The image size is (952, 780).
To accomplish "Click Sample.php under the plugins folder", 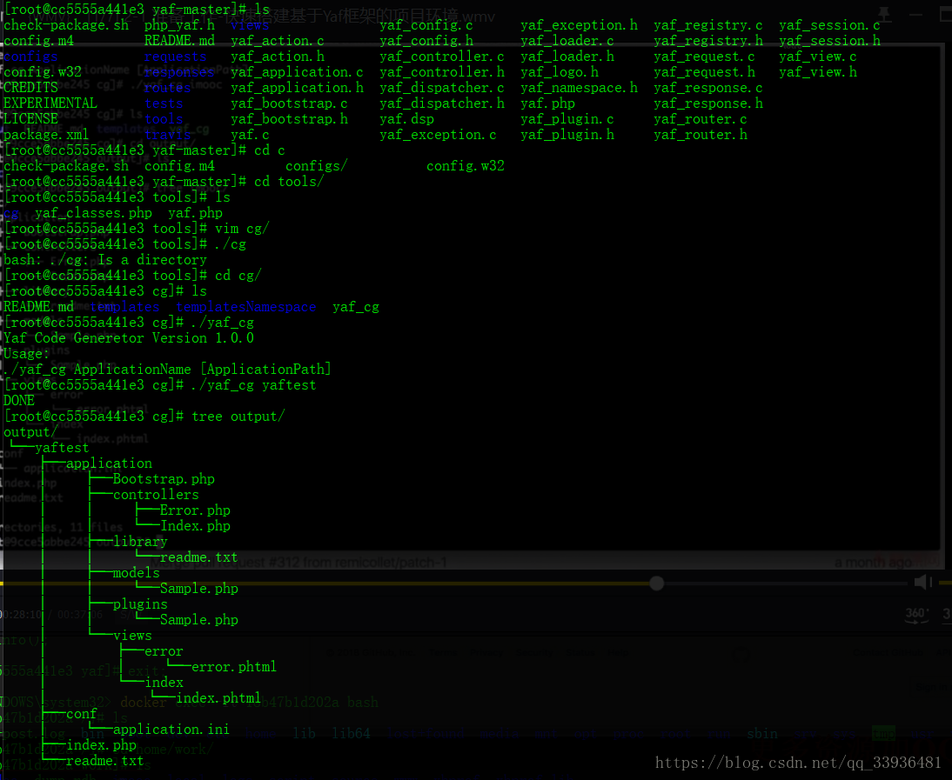I will pyautogui.click(x=199, y=620).
